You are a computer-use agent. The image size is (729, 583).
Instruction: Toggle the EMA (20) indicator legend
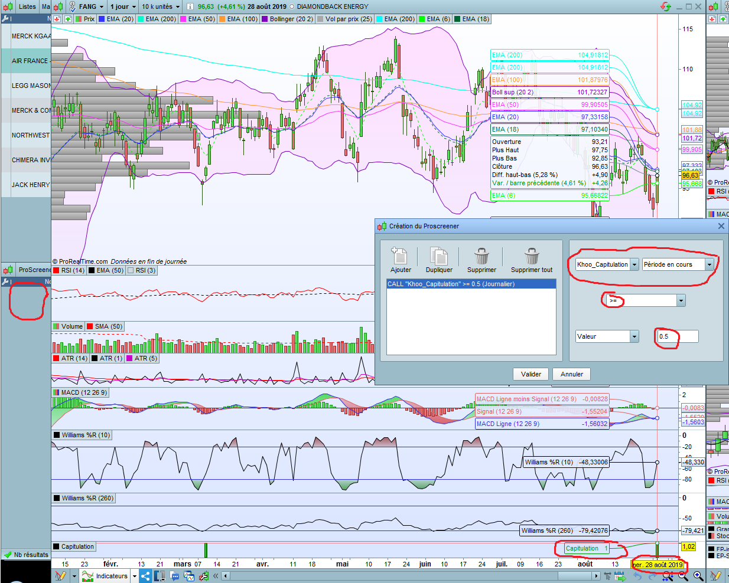116,19
